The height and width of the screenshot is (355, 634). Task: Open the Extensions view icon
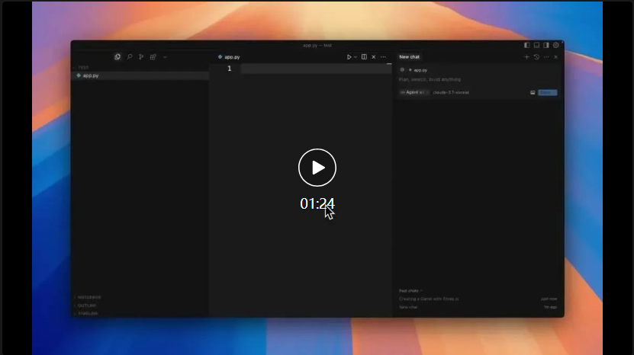point(153,56)
